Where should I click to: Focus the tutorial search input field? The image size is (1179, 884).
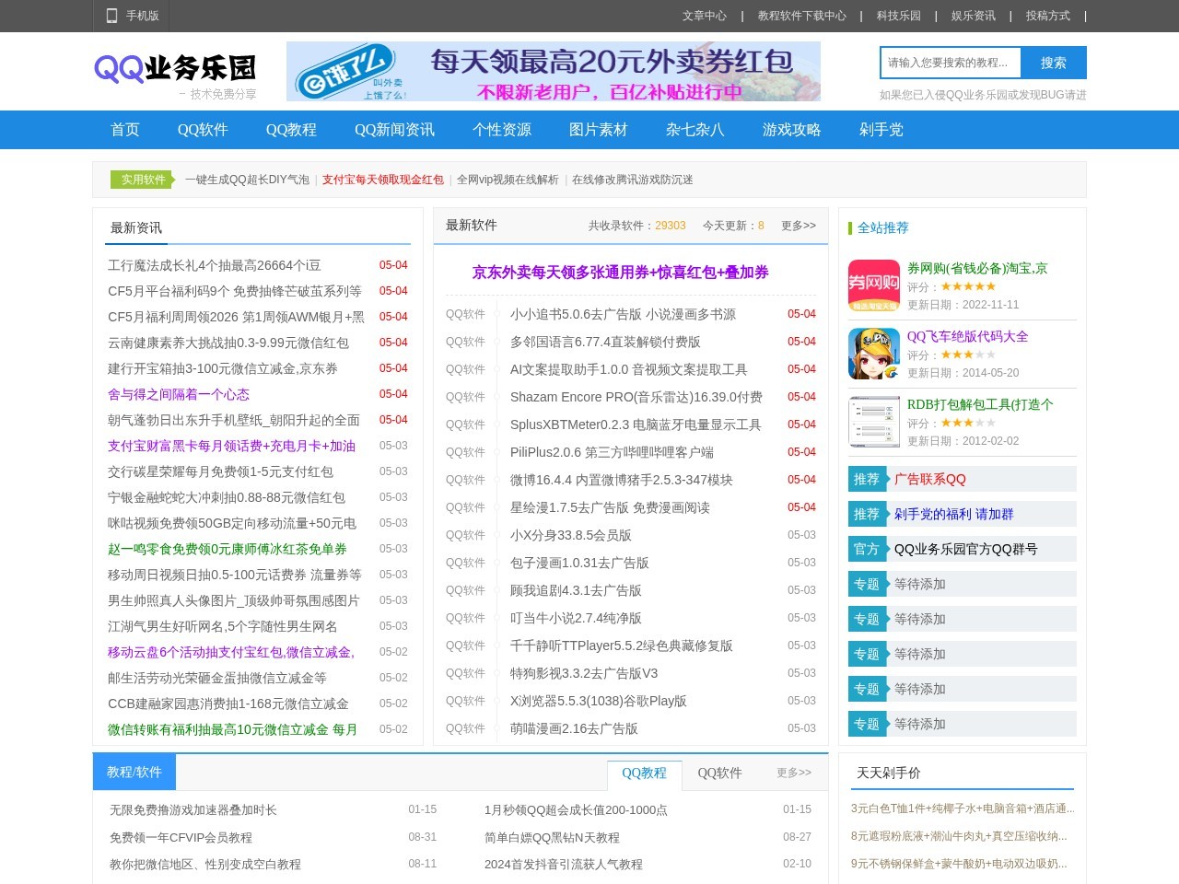point(951,63)
